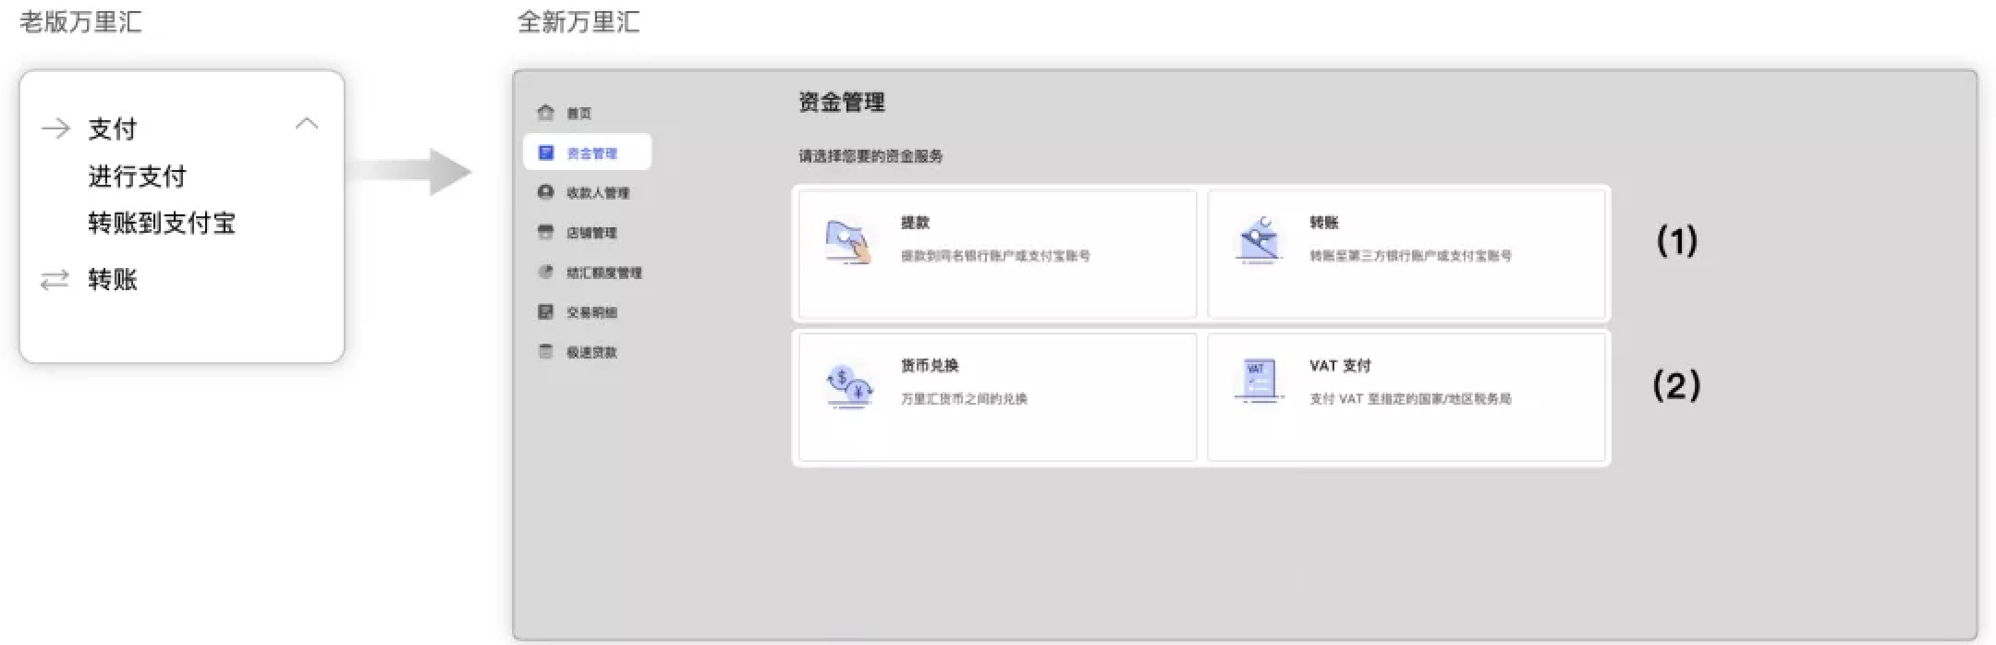Open 店铺管理 from the sidebar
Viewport: 1996px width, 645px height.
(x=591, y=233)
